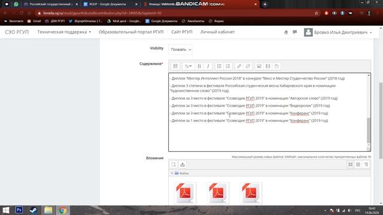383x215 pixels.
Task: Open the Google Документы bookmark
Action: [162, 21]
